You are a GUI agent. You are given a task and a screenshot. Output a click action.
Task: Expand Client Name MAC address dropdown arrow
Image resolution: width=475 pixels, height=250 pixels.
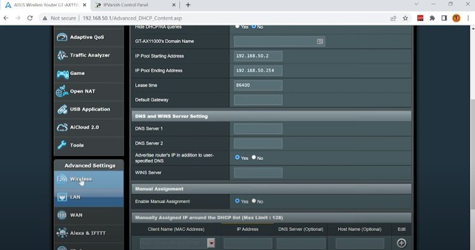211,243
